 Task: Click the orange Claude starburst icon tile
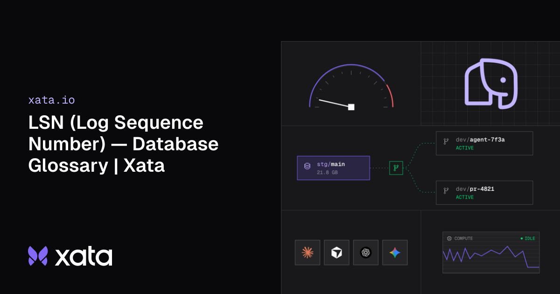point(308,252)
